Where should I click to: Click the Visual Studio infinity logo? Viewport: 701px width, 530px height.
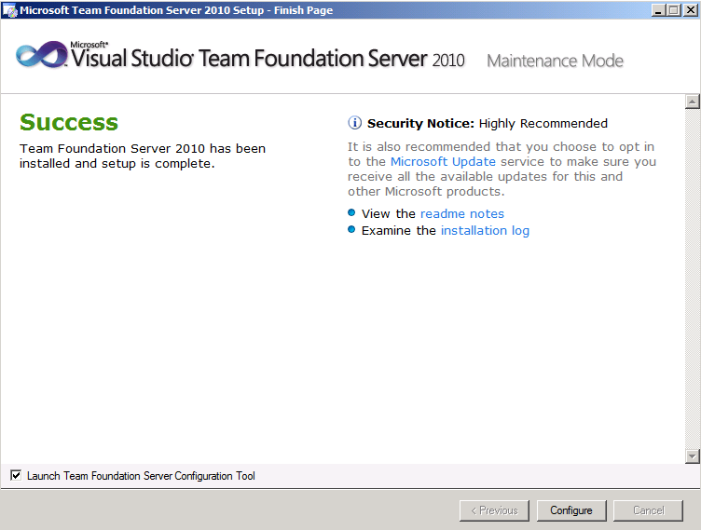point(42,55)
